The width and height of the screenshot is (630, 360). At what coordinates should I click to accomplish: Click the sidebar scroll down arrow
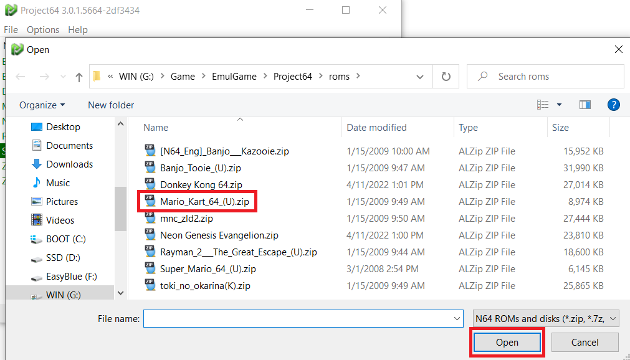pos(120,293)
